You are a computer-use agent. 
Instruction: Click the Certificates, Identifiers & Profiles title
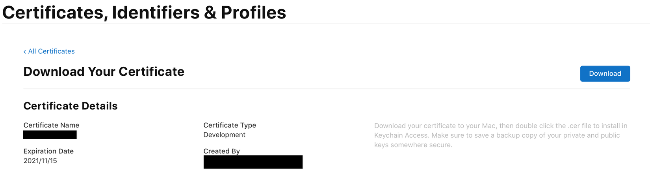click(x=144, y=13)
